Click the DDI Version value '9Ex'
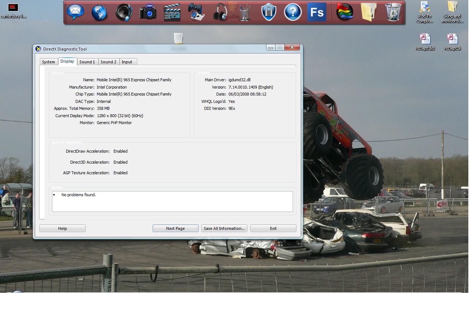The image size is (472, 328). [232, 108]
